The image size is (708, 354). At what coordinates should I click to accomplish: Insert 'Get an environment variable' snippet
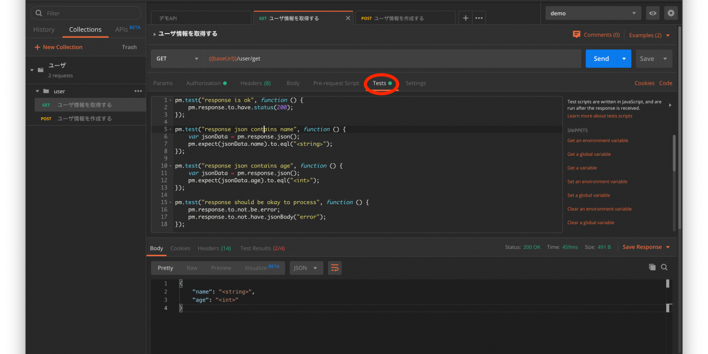pos(598,140)
